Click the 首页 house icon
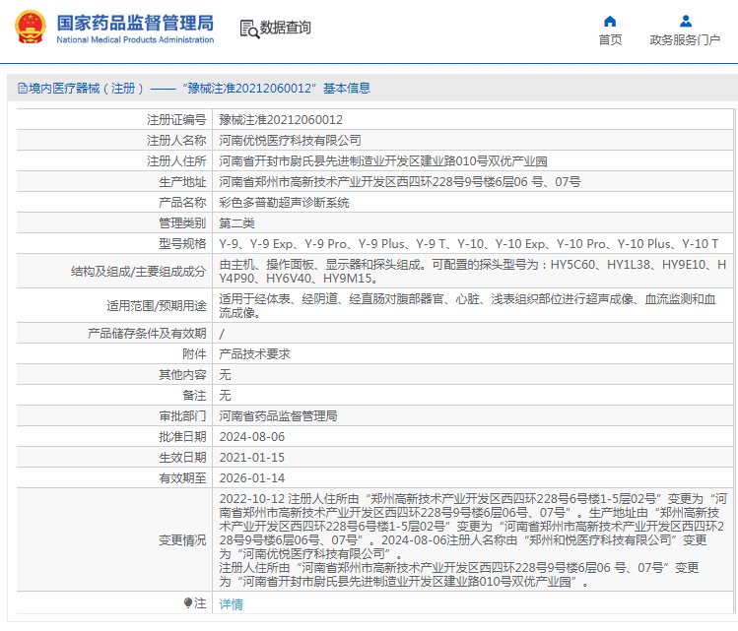The height and width of the screenshot is (631, 738). click(610, 21)
